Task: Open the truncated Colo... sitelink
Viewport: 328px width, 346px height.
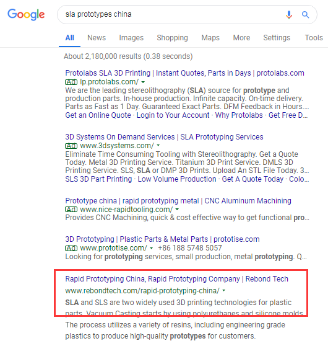Action: click(299, 179)
